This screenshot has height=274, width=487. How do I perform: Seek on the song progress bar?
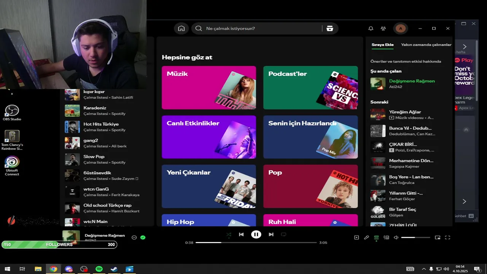click(256, 242)
